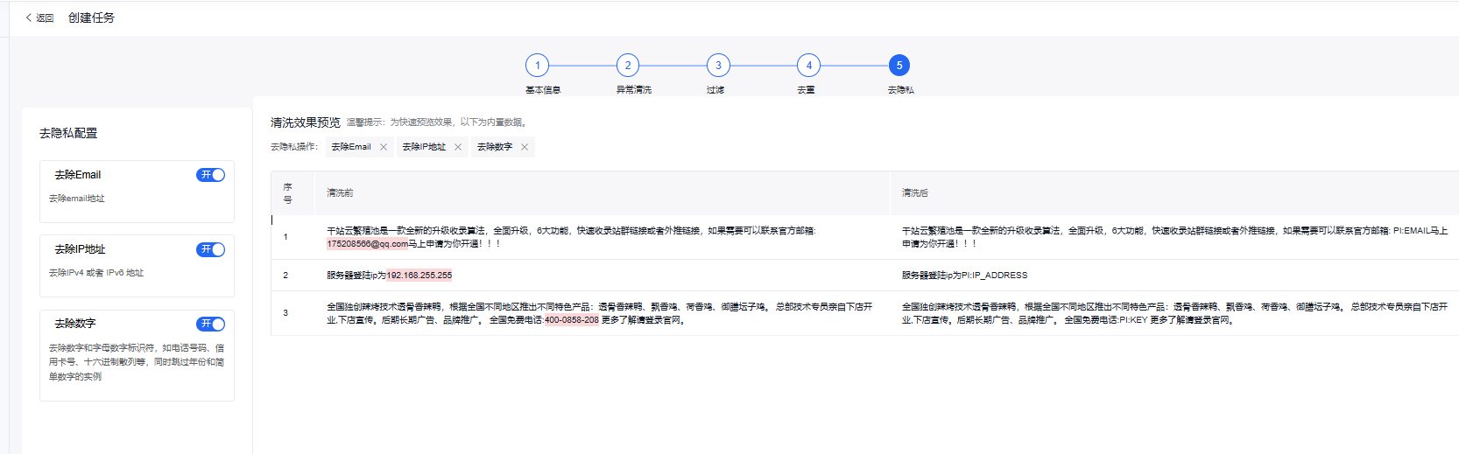The height and width of the screenshot is (454, 1459).
Task: Click description 去除email地址
Action: coord(76,199)
